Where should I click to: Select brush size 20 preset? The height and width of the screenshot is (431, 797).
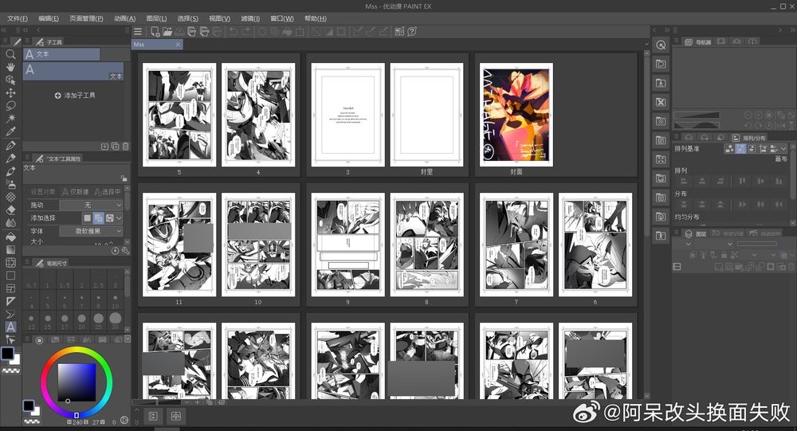82,320
